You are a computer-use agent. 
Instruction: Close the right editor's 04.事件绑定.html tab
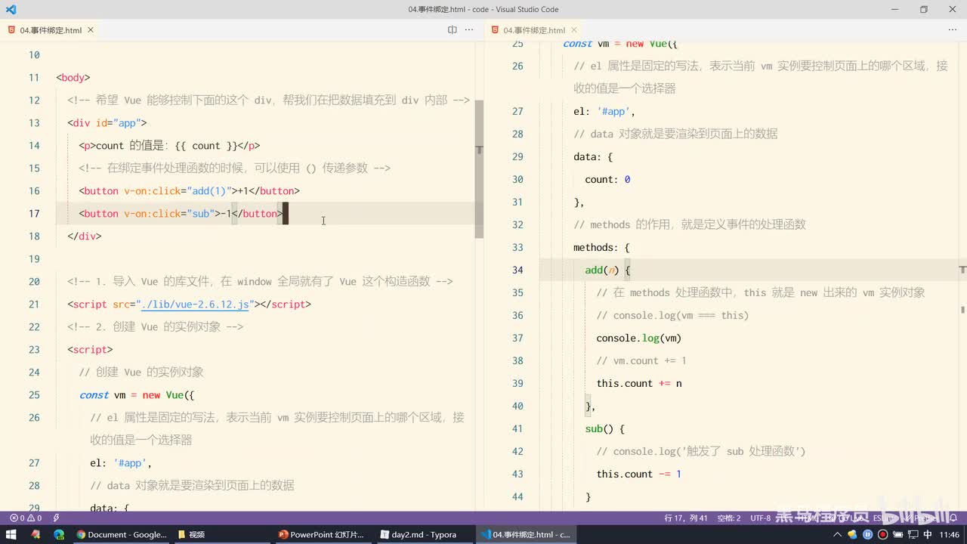574,30
